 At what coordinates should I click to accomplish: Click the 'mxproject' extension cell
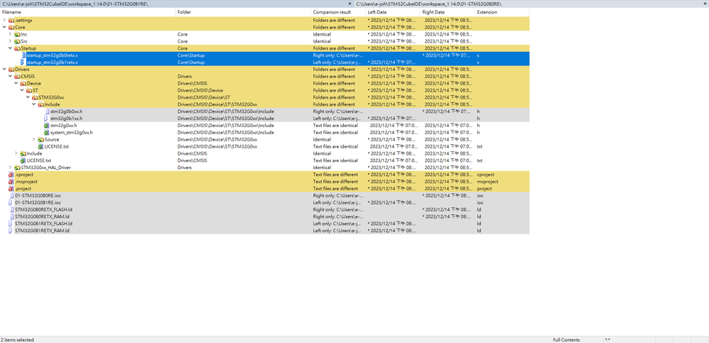(x=487, y=182)
